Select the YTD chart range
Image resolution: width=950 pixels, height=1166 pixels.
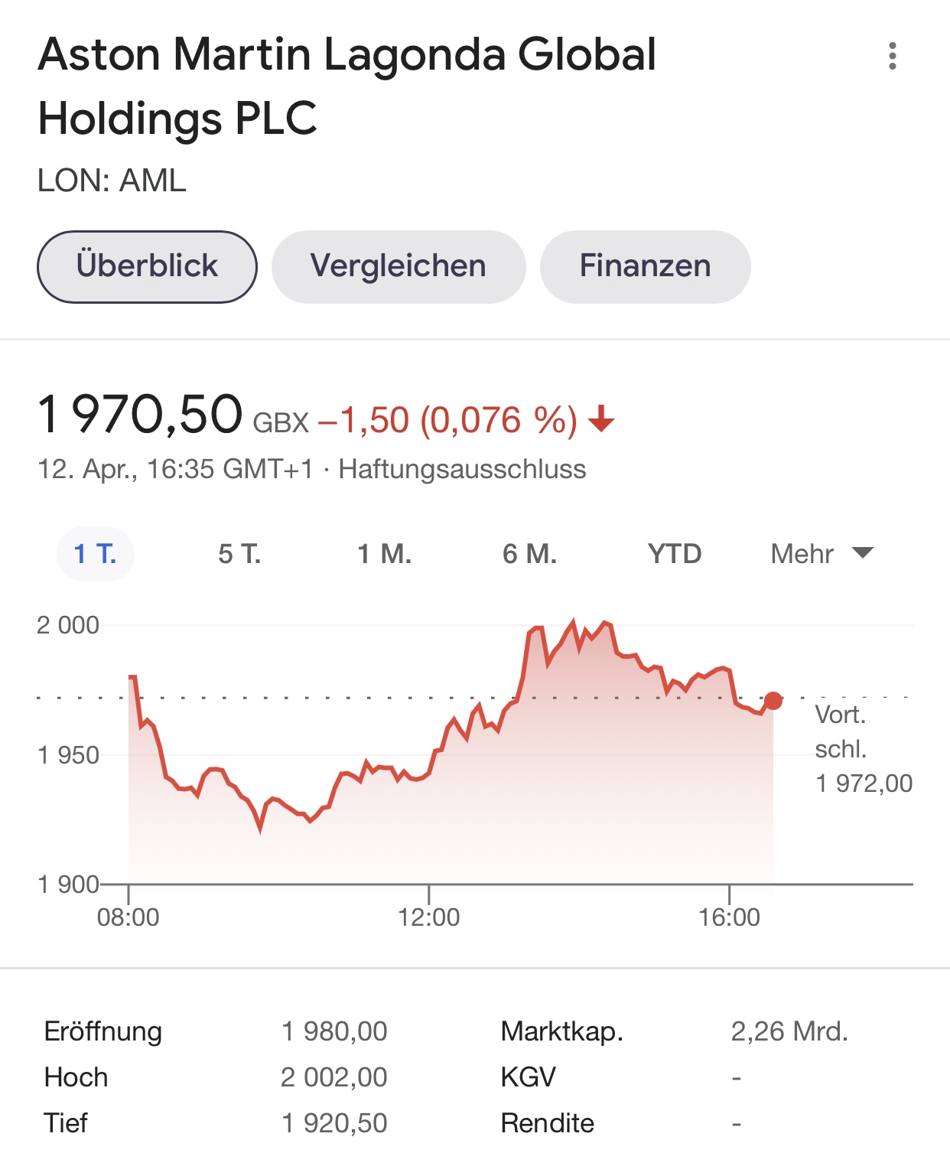pos(675,553)
